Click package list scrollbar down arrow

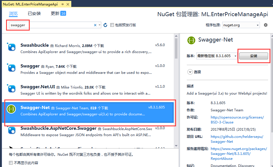click(176, 146)
